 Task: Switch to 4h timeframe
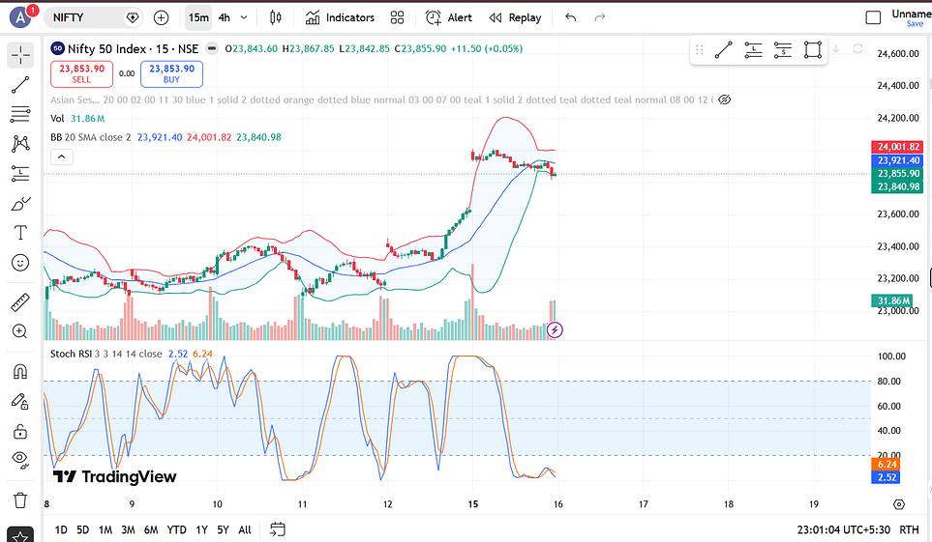[225, 17]
